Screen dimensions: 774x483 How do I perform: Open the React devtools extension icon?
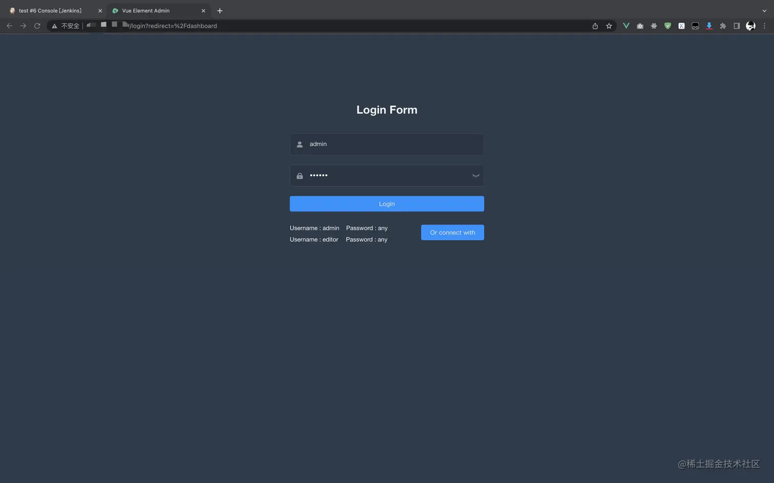(654, 26)
